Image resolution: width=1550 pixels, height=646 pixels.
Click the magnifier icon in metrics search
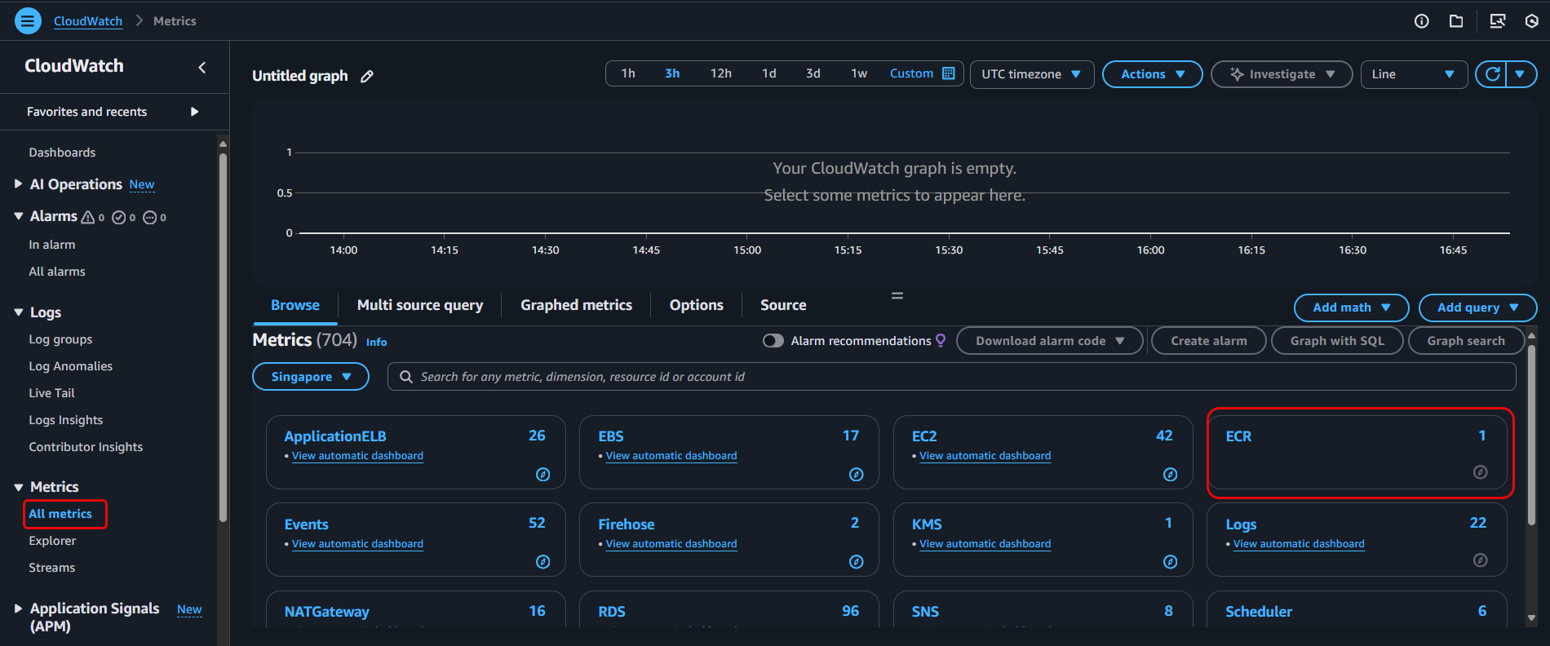click(405, 377)
